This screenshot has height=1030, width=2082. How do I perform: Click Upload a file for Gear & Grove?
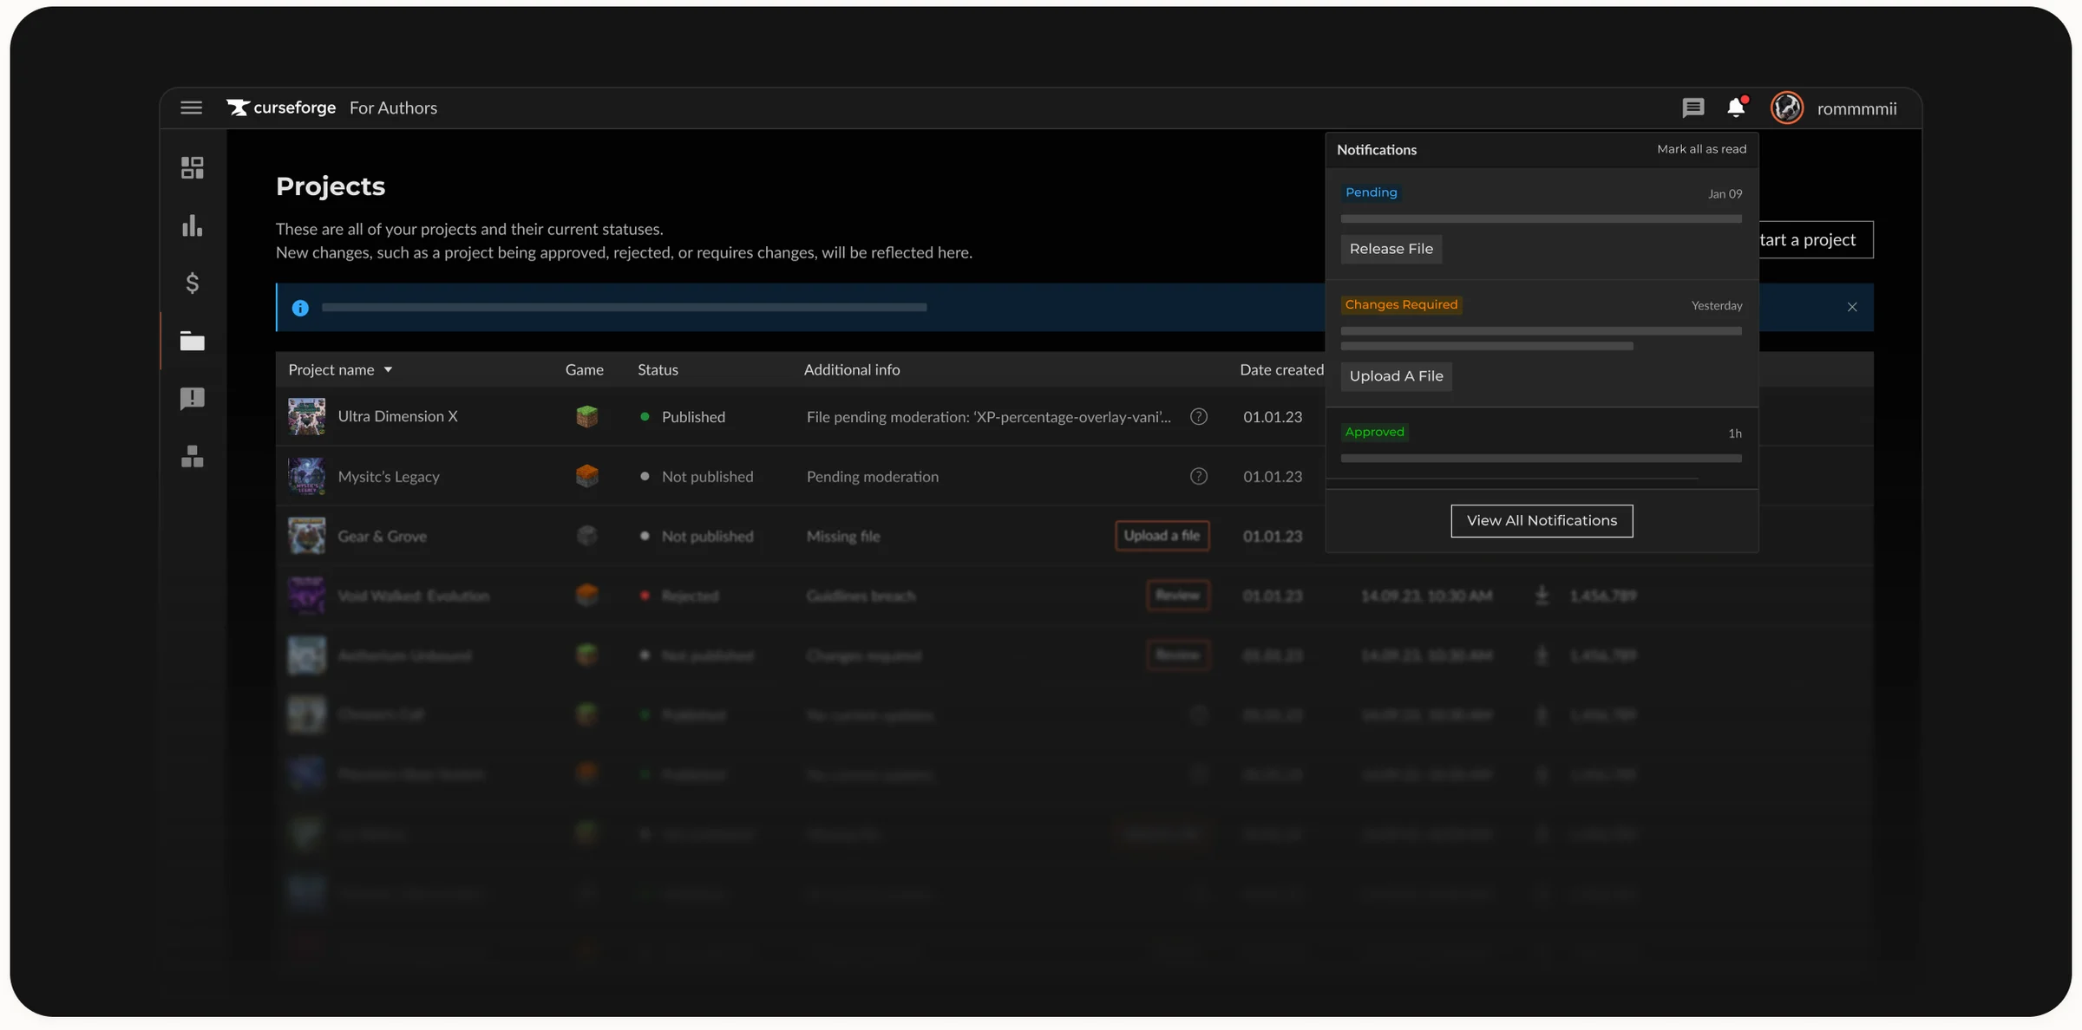1162,536
